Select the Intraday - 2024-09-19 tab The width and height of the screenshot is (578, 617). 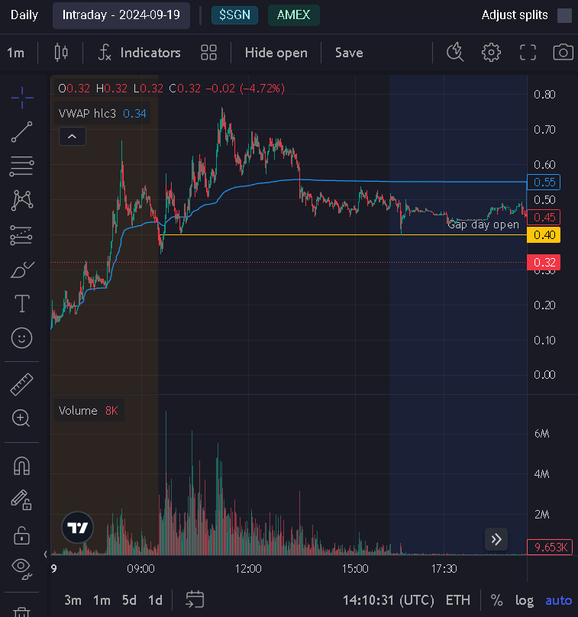pyautogui.click(x=121, y=15)
